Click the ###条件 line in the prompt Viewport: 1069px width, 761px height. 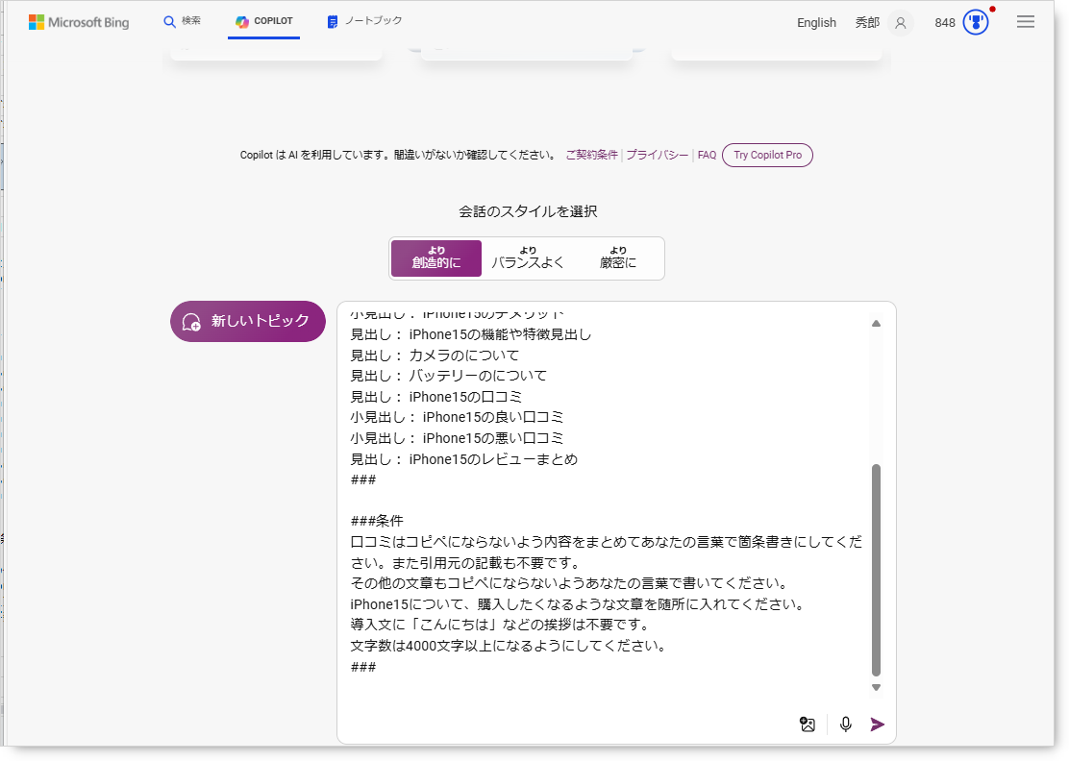click(377, 521)
